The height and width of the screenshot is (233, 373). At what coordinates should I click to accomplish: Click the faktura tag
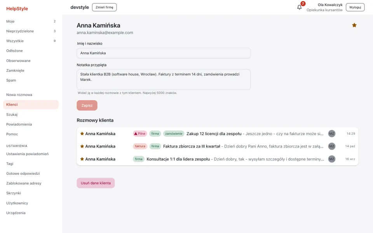tap(140, 146)
